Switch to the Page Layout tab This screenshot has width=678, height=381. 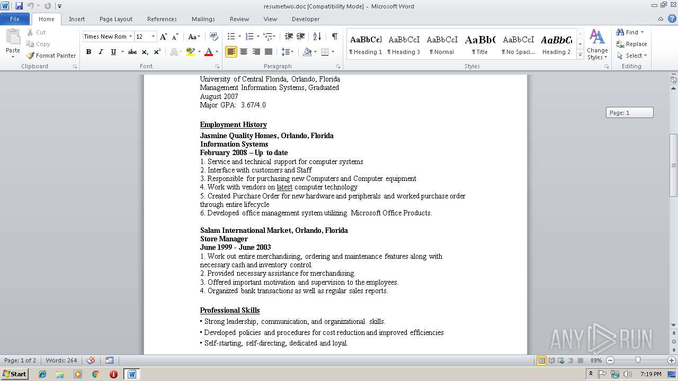click(x=116, y=19)
